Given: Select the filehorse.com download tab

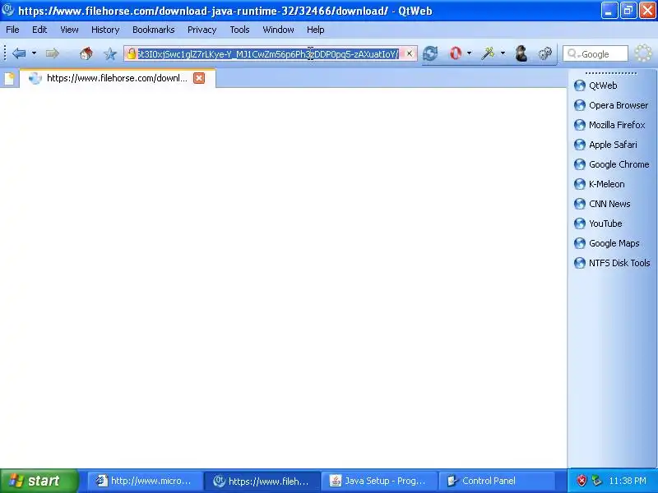Looking at the screenshot, I should pyautogui.click(x=118, y=78).
